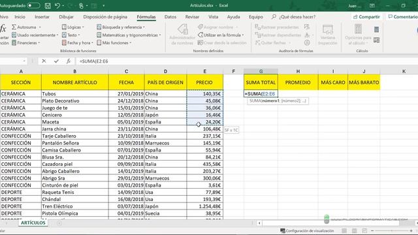Click Rastrear dependientes
Screen dimensions: 418x235
click(x=278, y=35)
